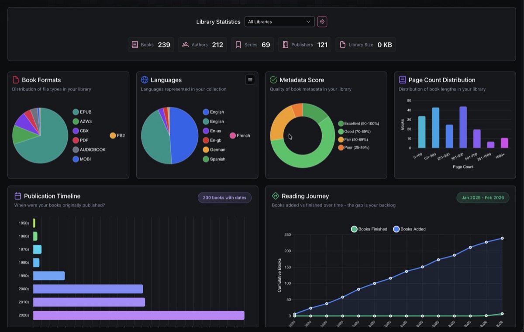This screenshot has width=524, height=332.
Task: Click the Languages globe icon
Action: (x=145, y=80)
